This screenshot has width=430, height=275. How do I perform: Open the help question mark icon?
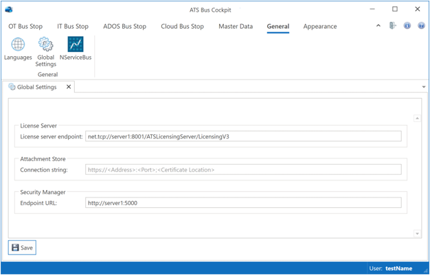(421, 26)
